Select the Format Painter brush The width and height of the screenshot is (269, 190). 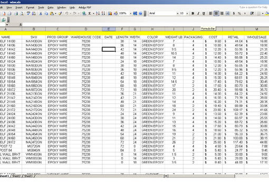click(x=60, y=13)
